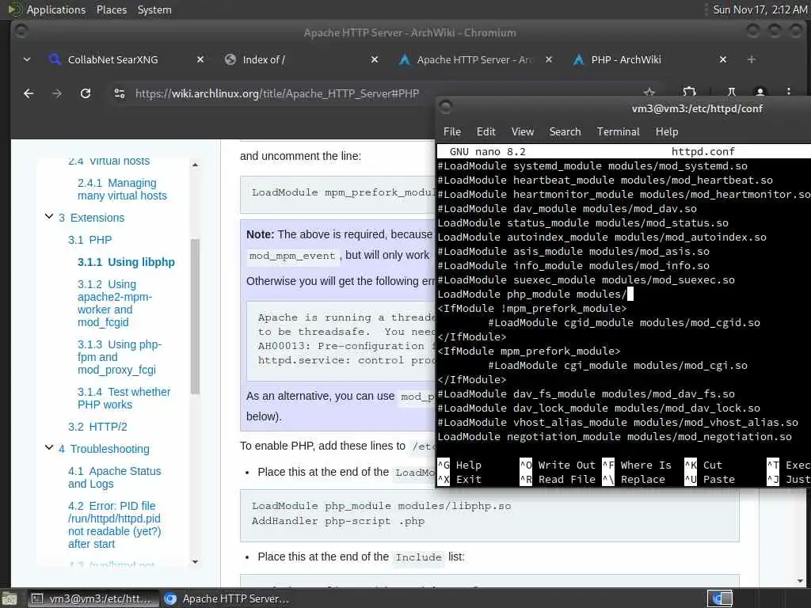Click the Chromium window menu button
811x608 pixels.
21,31
